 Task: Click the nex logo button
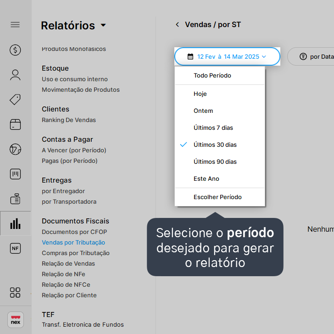click(x=16, y=320)
